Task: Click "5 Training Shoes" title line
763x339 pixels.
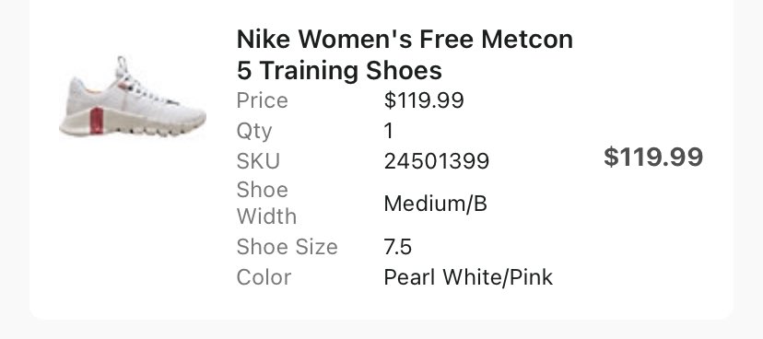Action: (x=339, y=71)
